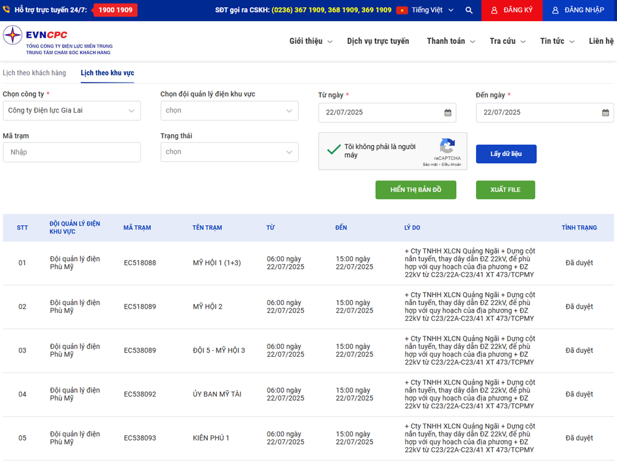Click the search magnifier icon
The image size is (617, 461).
pos(469,10)
